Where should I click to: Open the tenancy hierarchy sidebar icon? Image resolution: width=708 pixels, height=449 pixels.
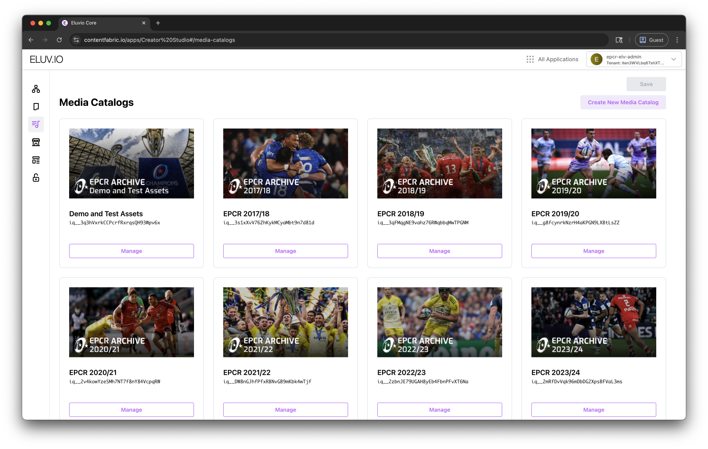tap(36, 89)
